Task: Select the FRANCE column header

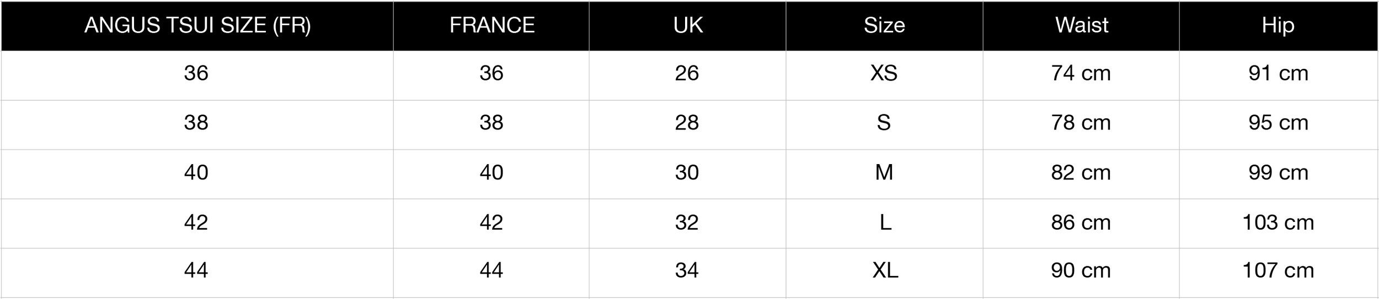Action: click(491, 25)
